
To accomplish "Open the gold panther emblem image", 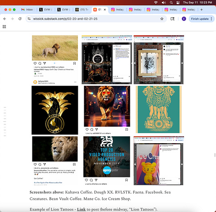I will pyautogui.click(x=55, y=110).
